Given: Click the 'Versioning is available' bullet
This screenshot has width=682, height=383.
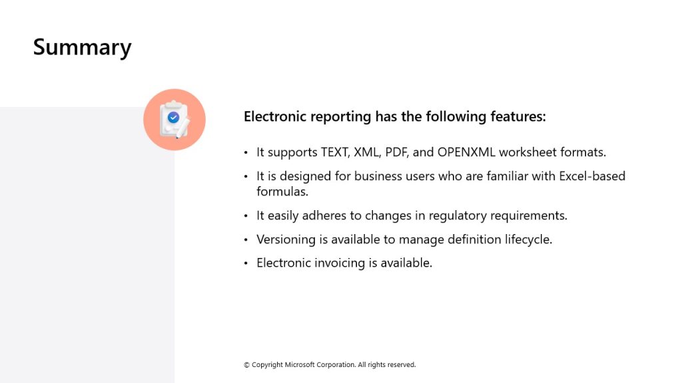Looking at the screenshot, I should [404, 239].
